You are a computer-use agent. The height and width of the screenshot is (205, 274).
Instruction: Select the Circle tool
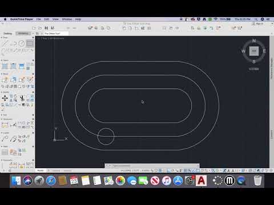[22, 43]
